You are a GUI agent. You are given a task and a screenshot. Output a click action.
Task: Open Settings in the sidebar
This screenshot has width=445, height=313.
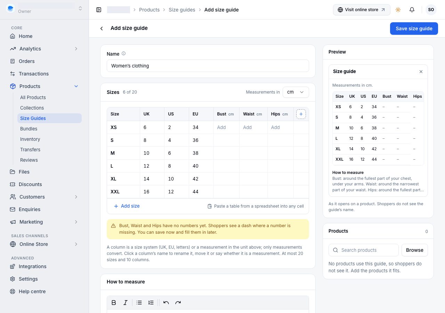point(44,279)
